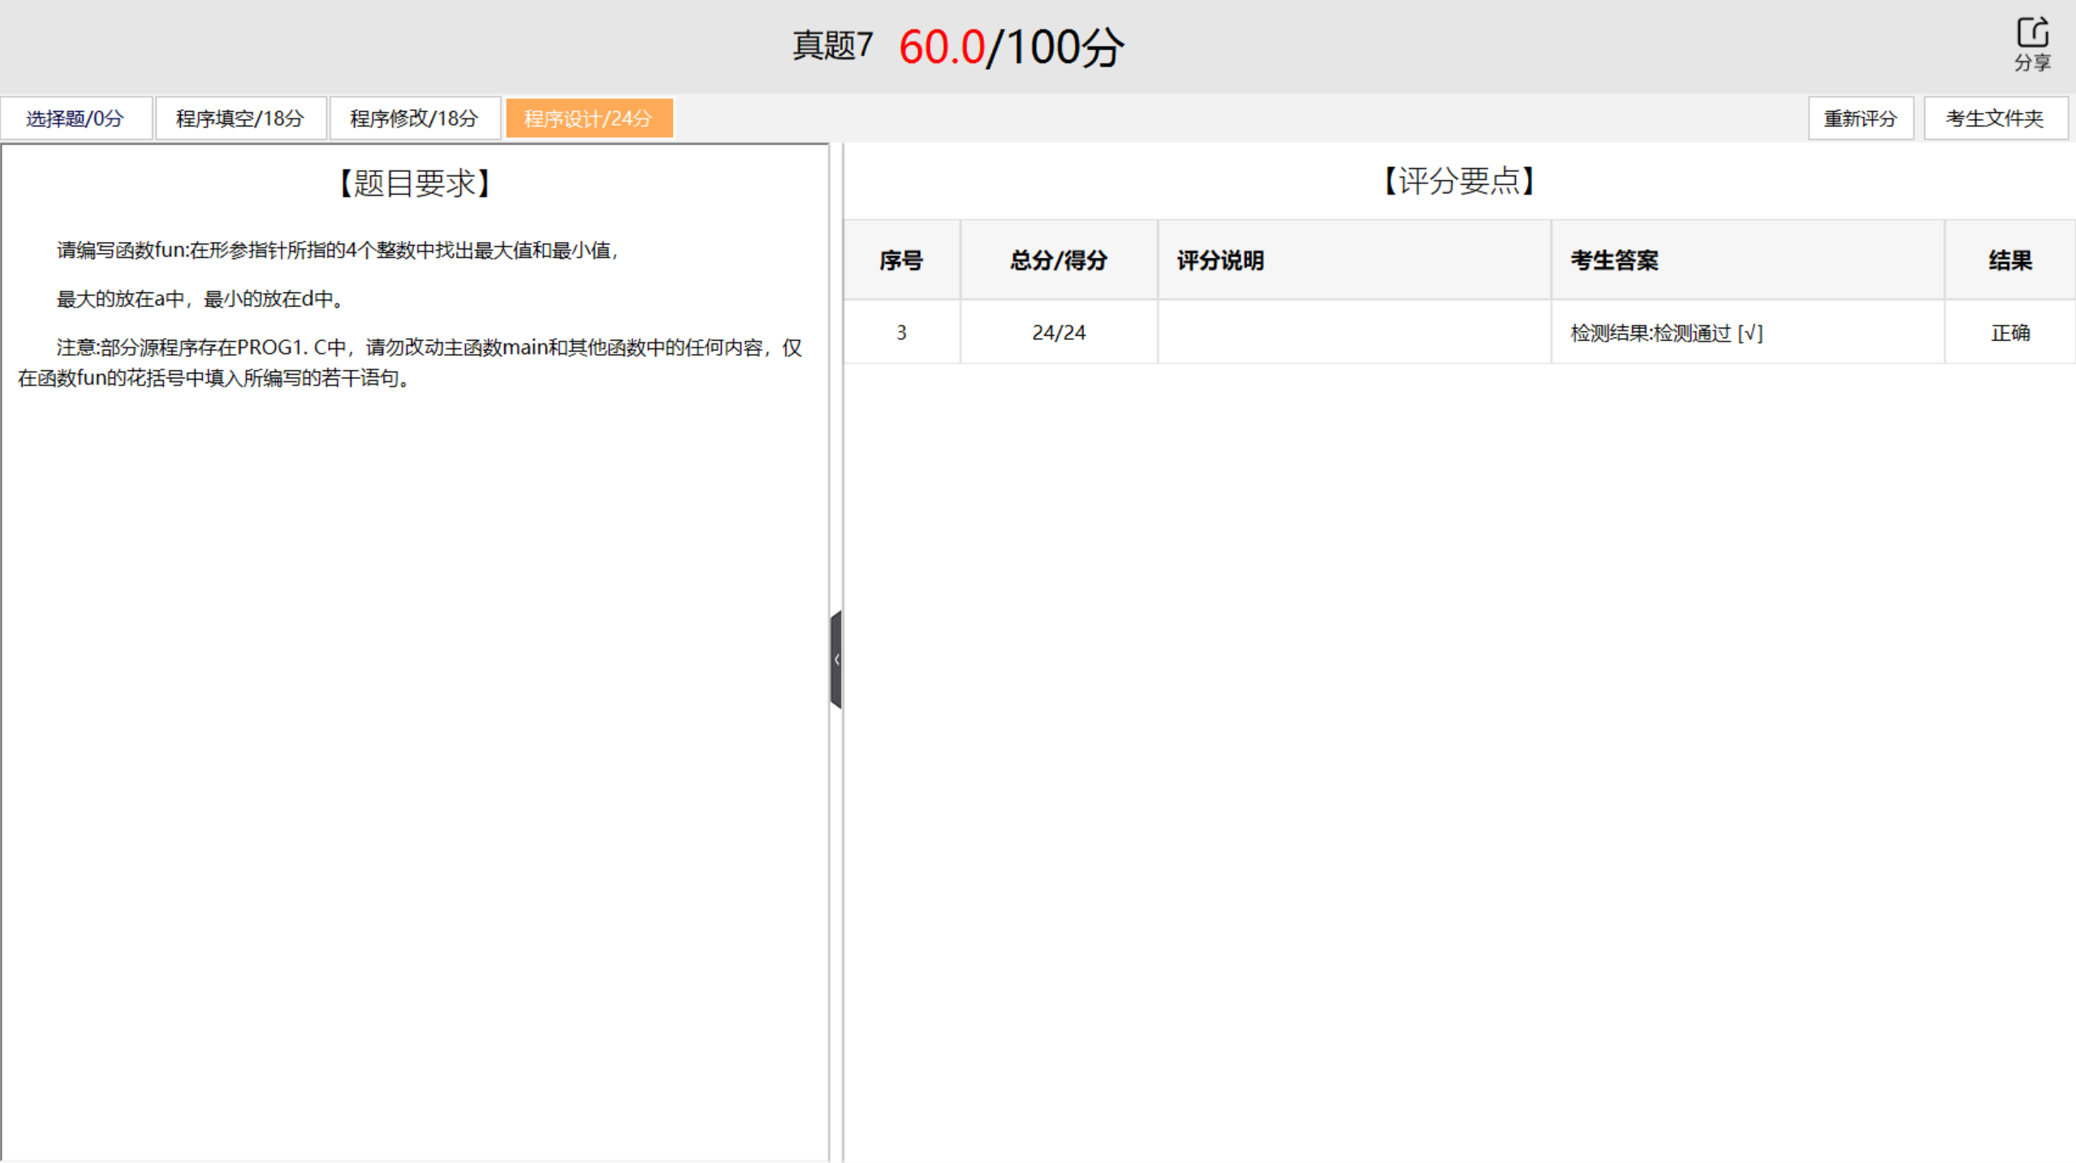
Task: Click the 评分说明 column header
Action: click(1220, 261)
